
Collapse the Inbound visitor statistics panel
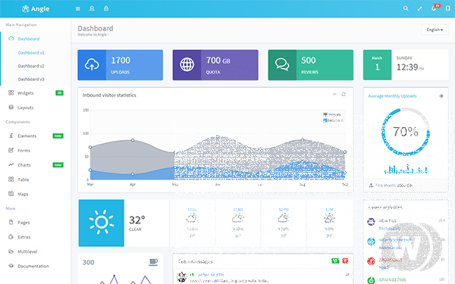point(334,94)
